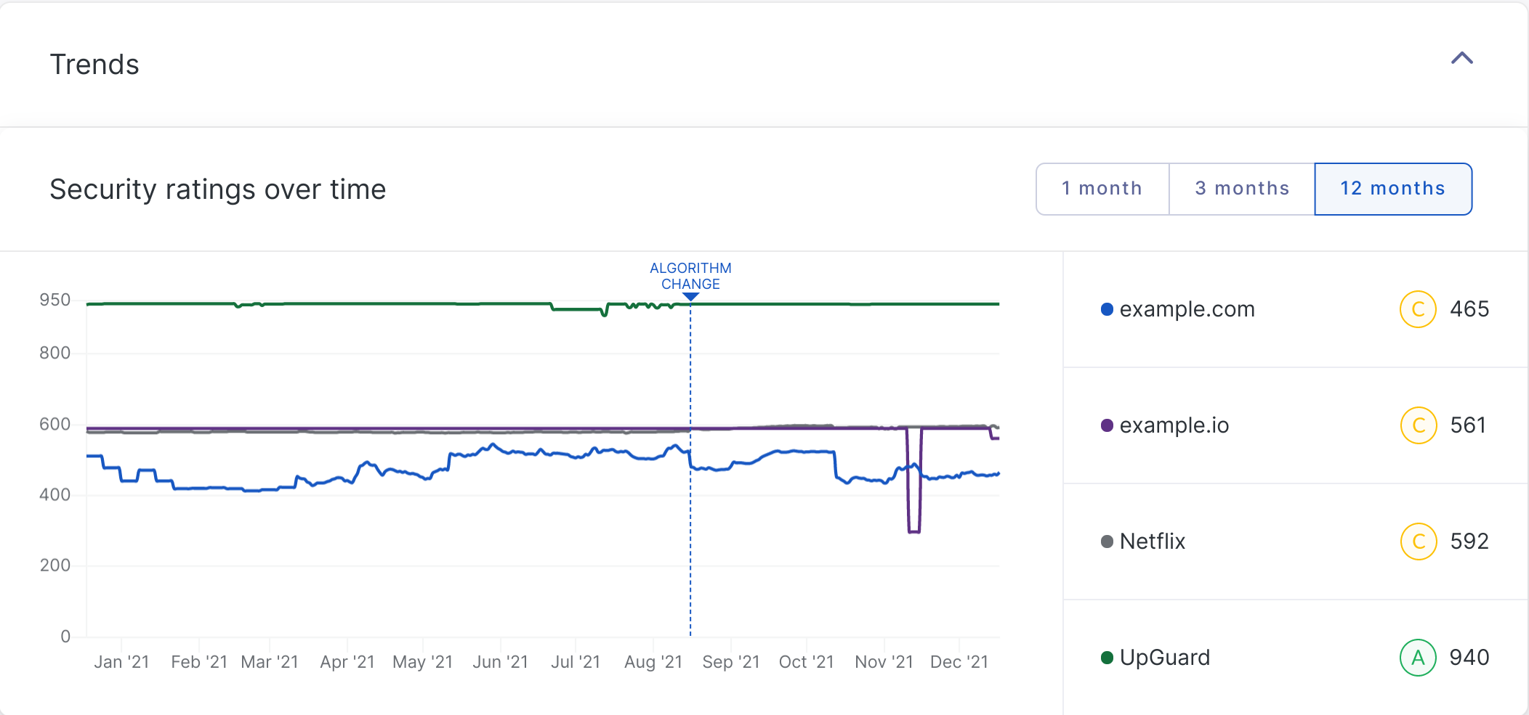Click UpGuard score 940
This screenshot has height=715, width=1529.
click(1469, 658)
